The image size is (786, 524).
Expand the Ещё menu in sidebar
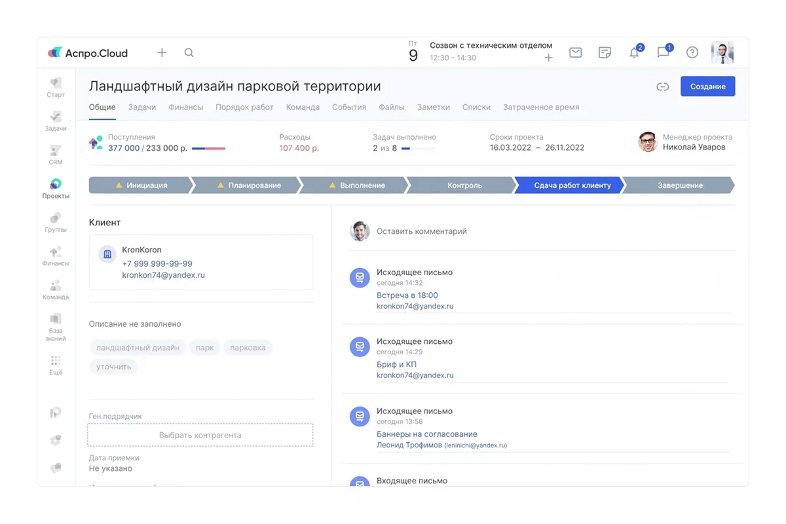click(x=56, y=364)
